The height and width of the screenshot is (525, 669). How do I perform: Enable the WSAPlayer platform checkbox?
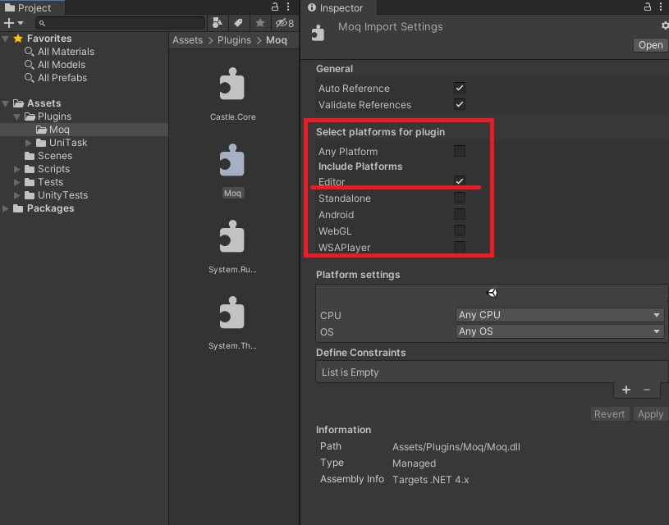(460, 247)
